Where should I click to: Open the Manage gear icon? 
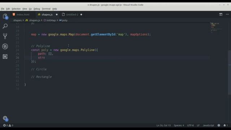coord(5,118)
